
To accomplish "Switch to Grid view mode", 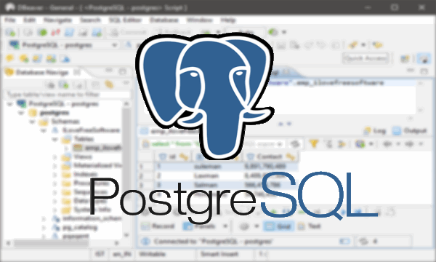I will click(x=278, y=226).
